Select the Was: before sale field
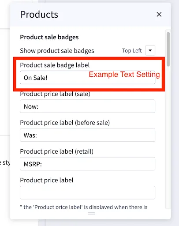 click(87, 135)
